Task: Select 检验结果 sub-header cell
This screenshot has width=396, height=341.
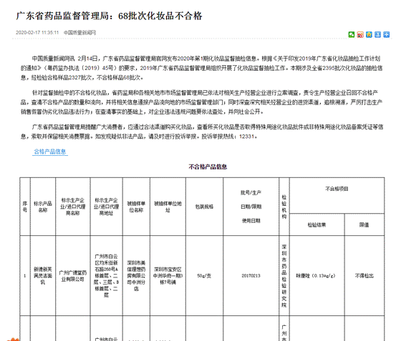Action: pyautogui.click(x=317, y=224)
